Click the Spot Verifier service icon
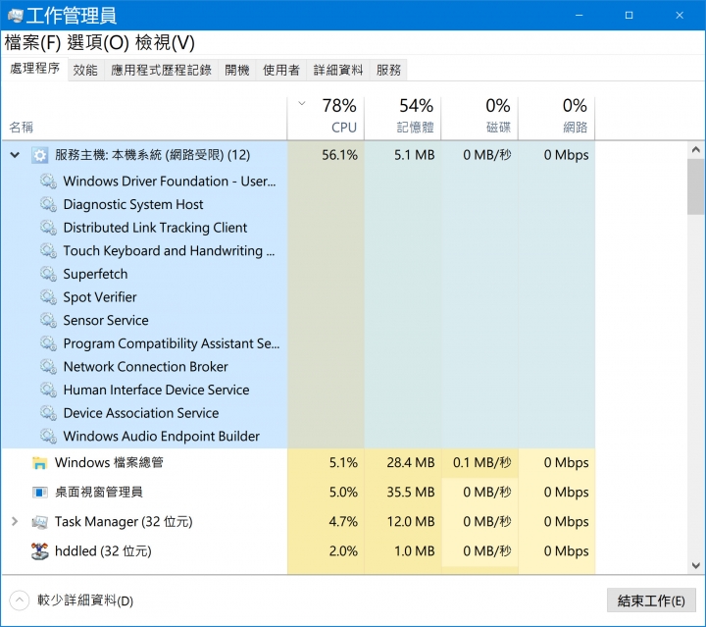Screen dimensions: 706x627 (48, 297)
